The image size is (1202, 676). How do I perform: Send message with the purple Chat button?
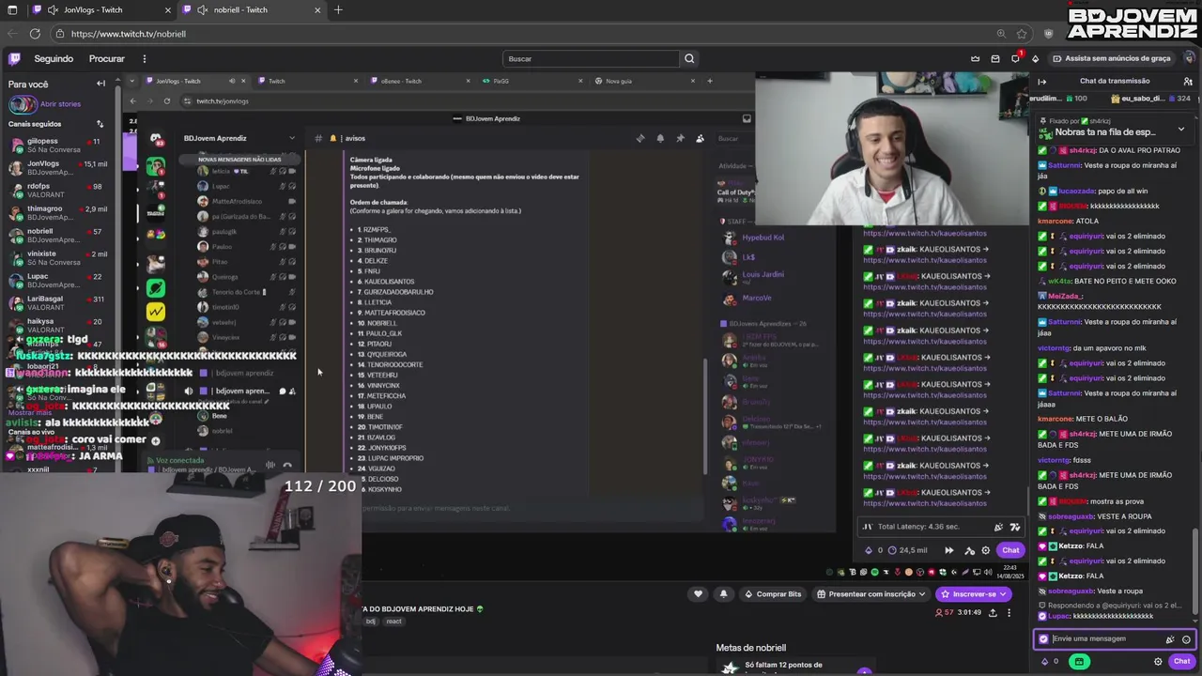click(1182, 661)
